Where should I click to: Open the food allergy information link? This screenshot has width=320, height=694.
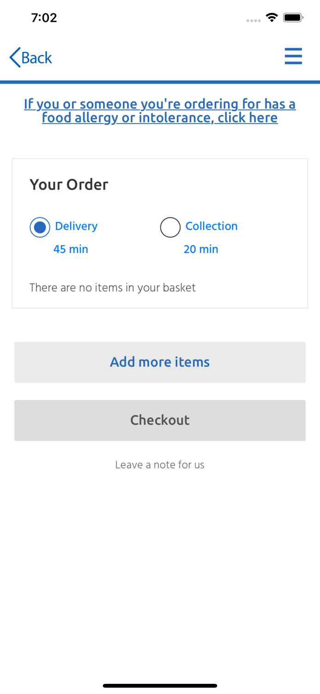pos(160,111)
